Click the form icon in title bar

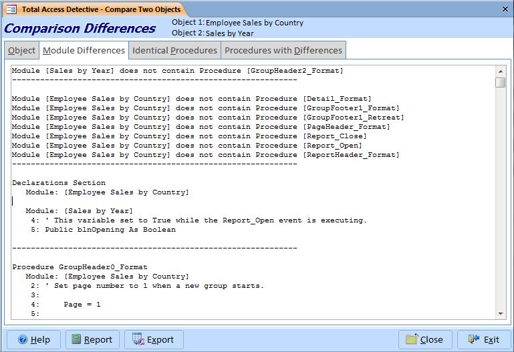[11, 9]
